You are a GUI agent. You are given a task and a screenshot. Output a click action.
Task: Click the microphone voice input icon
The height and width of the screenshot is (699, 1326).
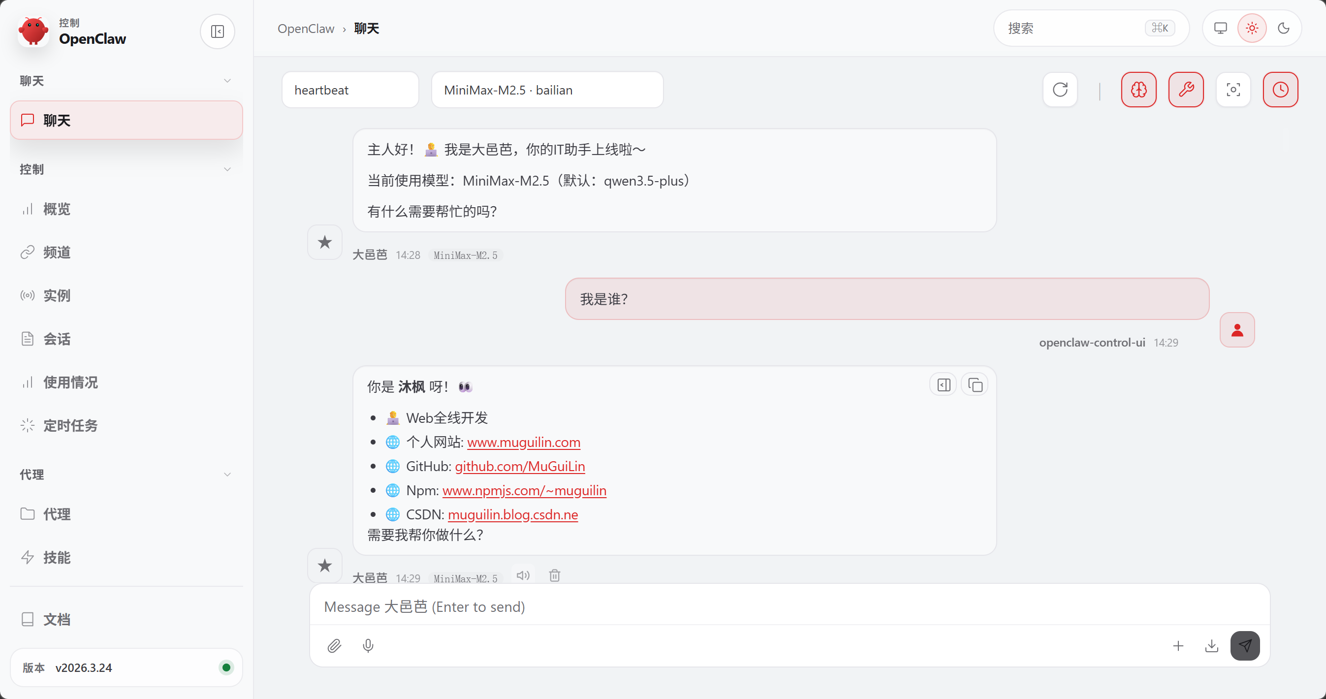coord(368,645)
